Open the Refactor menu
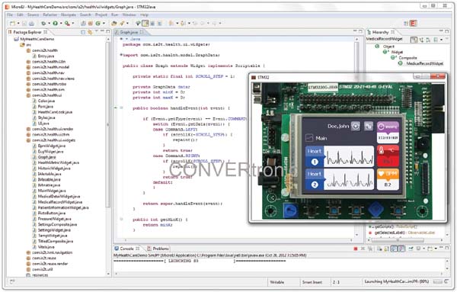Viewport: 457px width, 292px height. coord(50,14)
